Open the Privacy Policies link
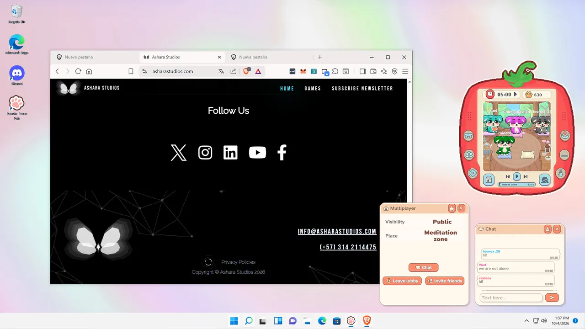Screen dimensions: 585x329 point(239,262)
